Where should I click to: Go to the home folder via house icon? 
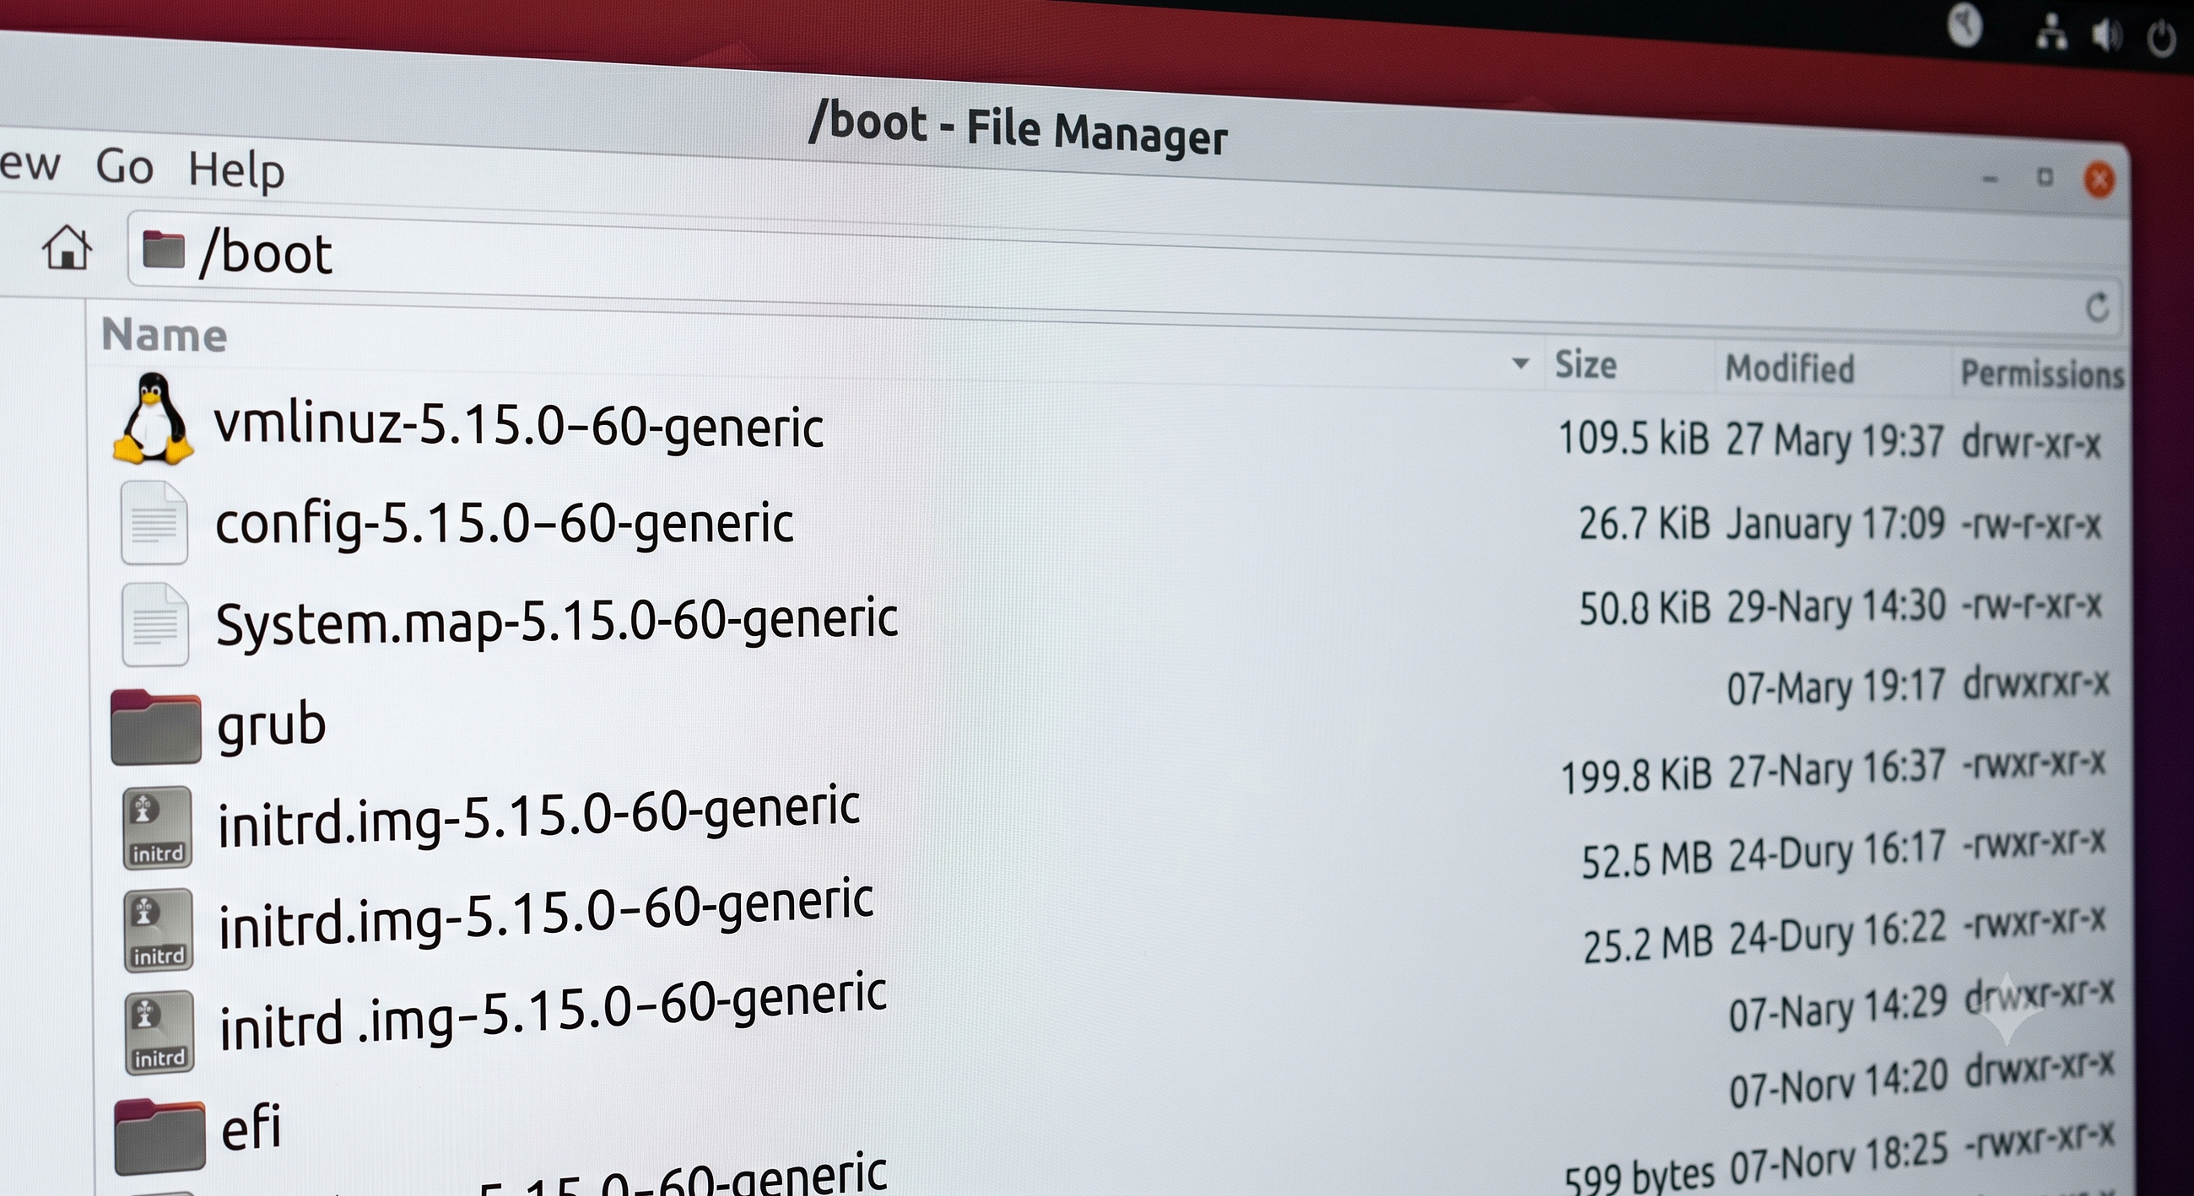68,248
